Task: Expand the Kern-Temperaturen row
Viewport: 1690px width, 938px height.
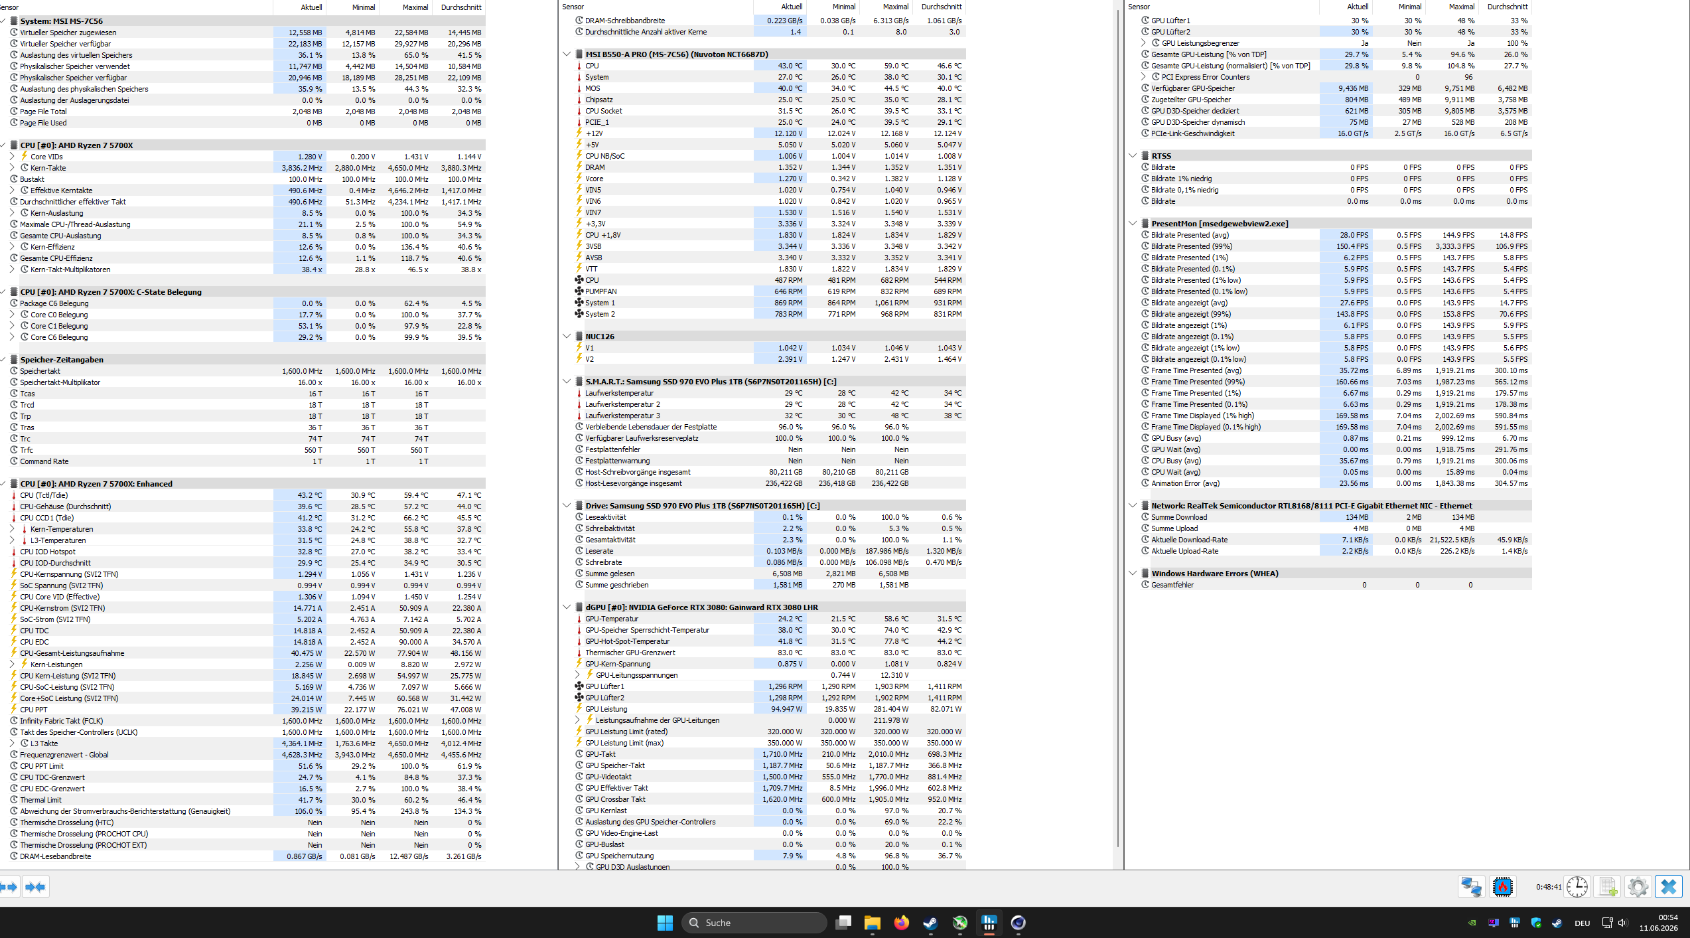Action: [x=13, y=529]
